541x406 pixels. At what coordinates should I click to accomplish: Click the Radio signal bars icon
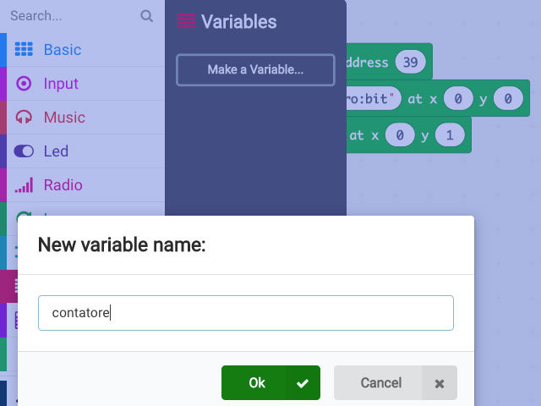click(24, 185)
